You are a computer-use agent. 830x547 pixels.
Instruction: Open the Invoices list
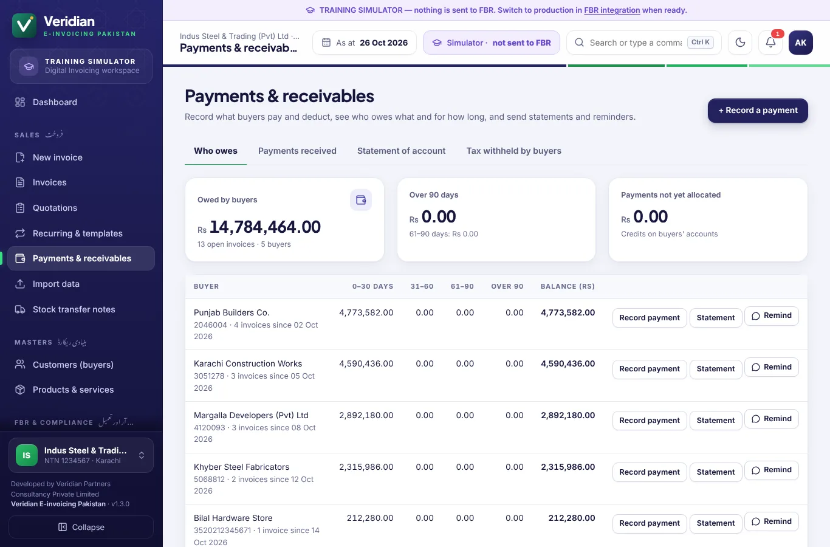[x=81, y=182]
